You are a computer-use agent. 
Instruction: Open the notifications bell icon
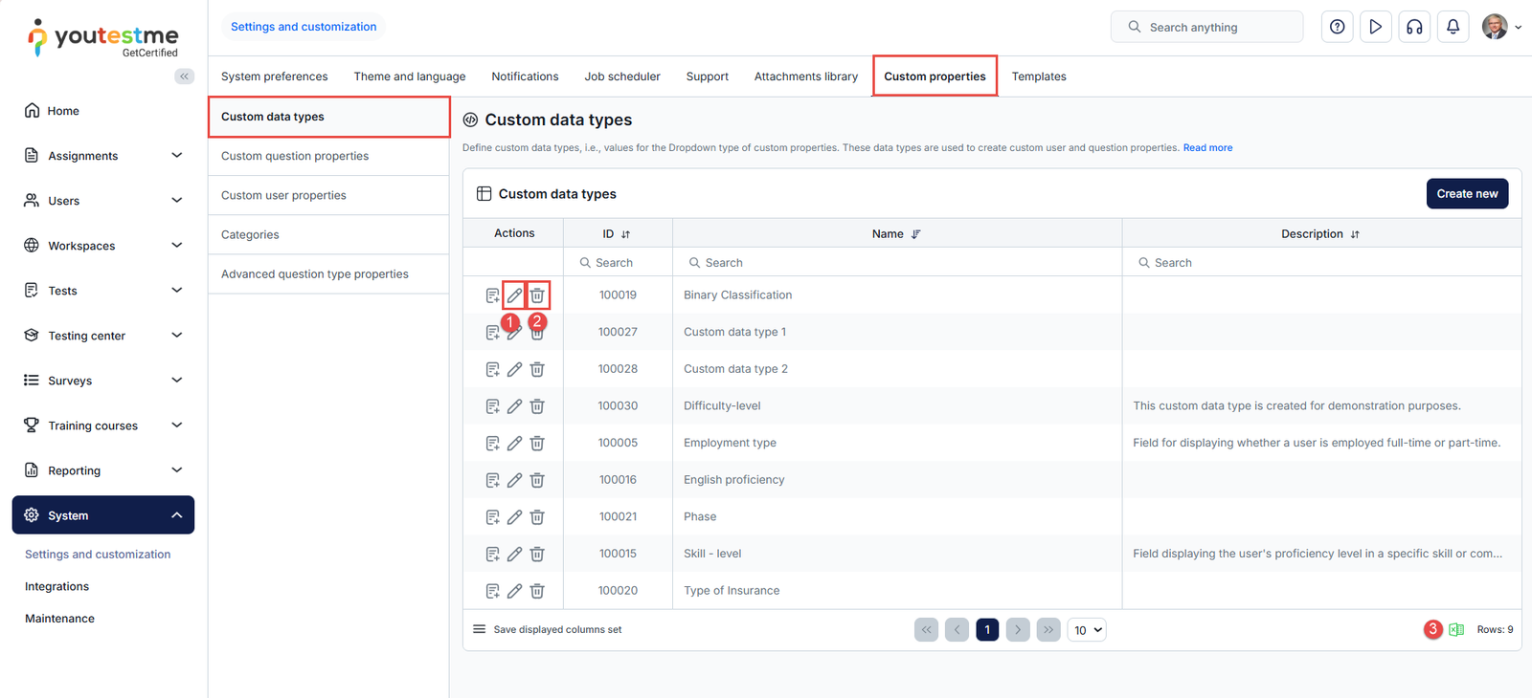pos(1453,27)
